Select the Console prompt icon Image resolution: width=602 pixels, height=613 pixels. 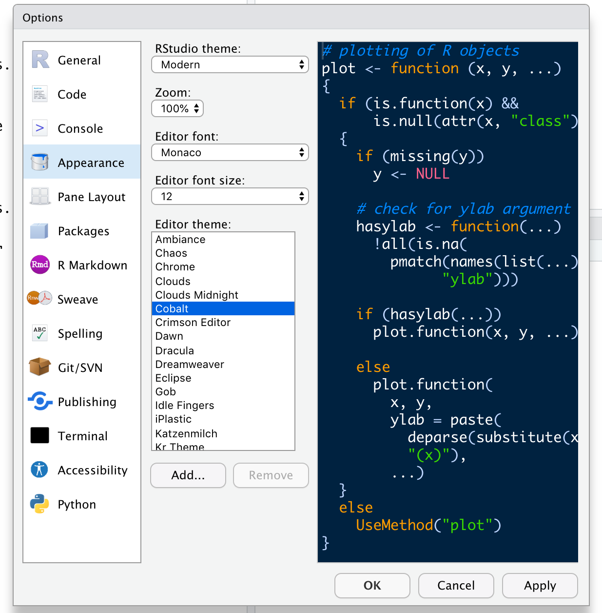[40, 128]
